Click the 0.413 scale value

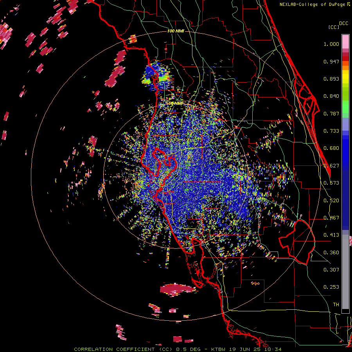(331, 235)
